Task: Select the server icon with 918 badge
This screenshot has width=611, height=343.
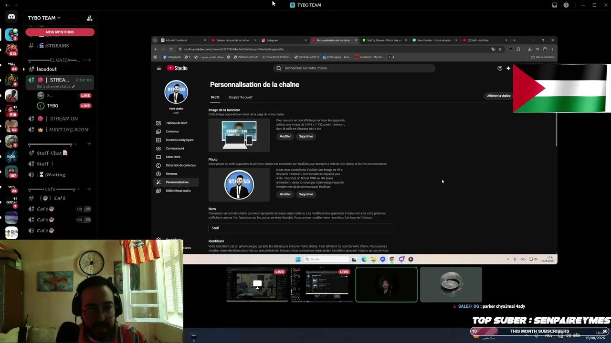Action: click(11, 110)
